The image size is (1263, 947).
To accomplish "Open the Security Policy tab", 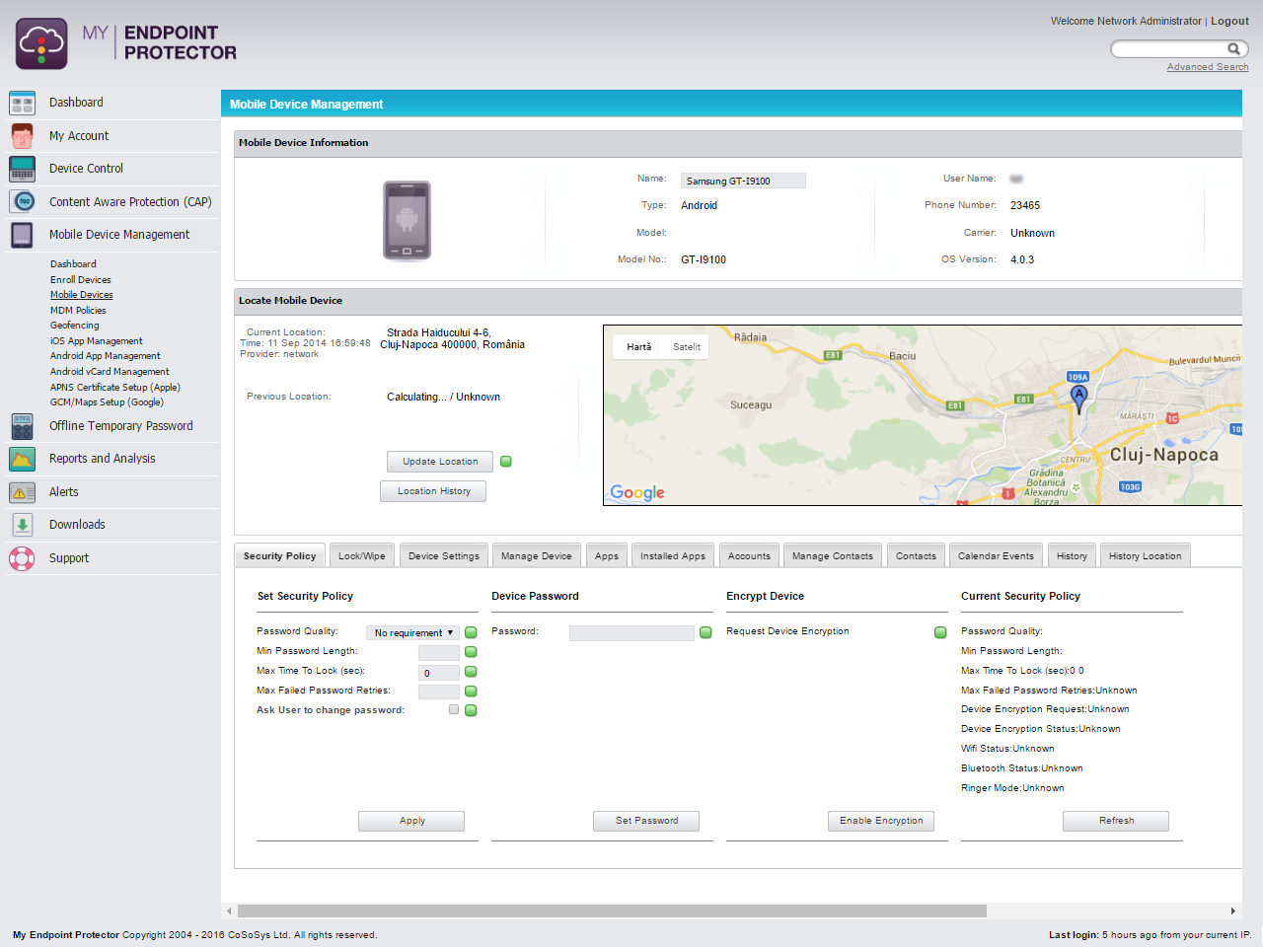I will pos(280,556).
